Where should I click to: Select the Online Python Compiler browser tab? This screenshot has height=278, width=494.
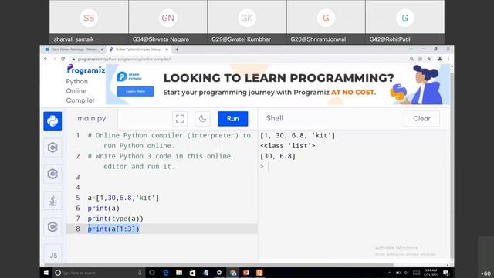pyautogui.click(x=138, y=49)
